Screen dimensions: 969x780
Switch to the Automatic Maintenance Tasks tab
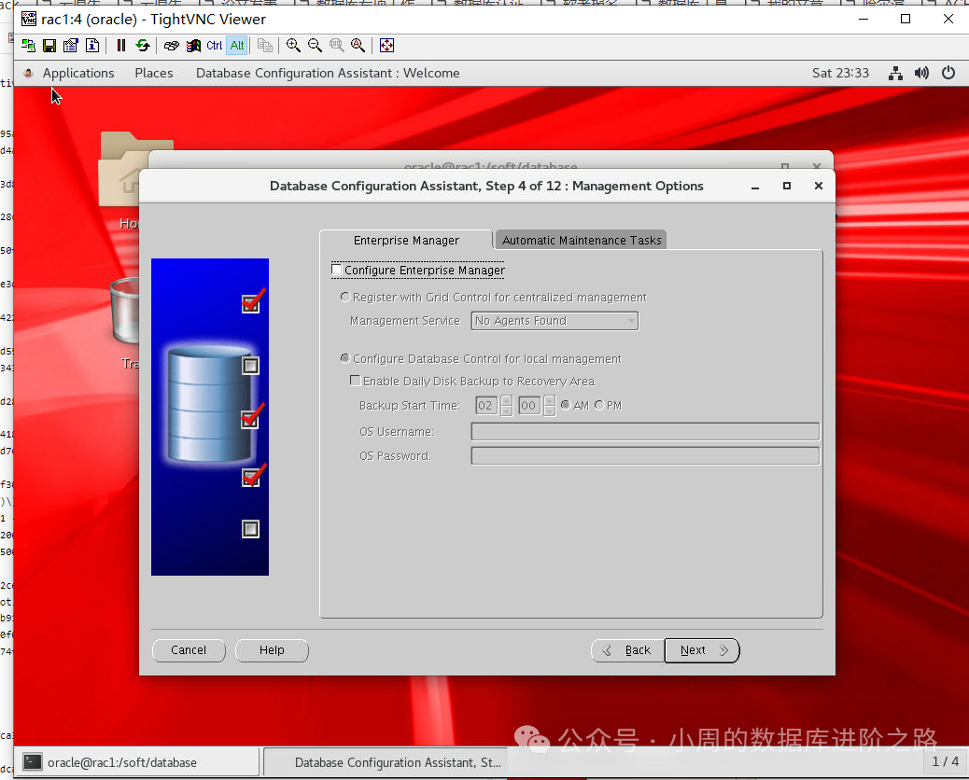[582, 240]
